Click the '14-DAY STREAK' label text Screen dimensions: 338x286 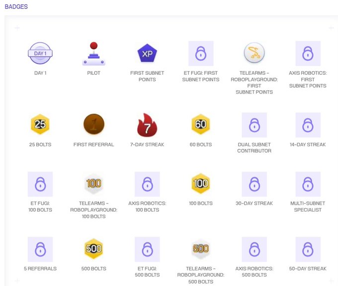[308, 145]
